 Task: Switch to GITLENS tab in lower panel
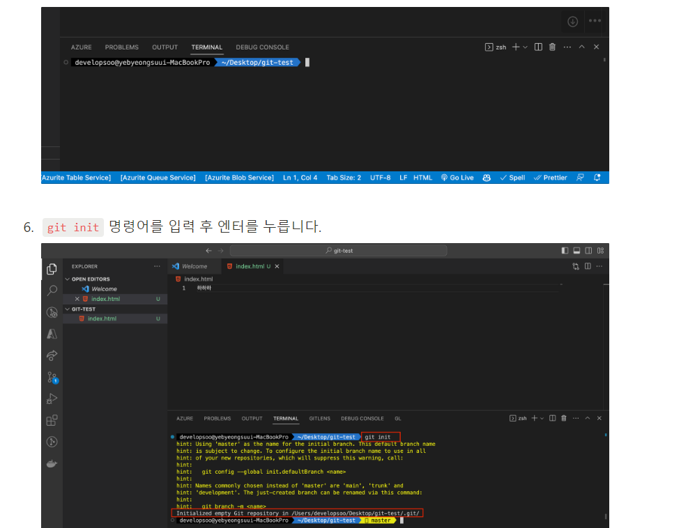point(319,418)
